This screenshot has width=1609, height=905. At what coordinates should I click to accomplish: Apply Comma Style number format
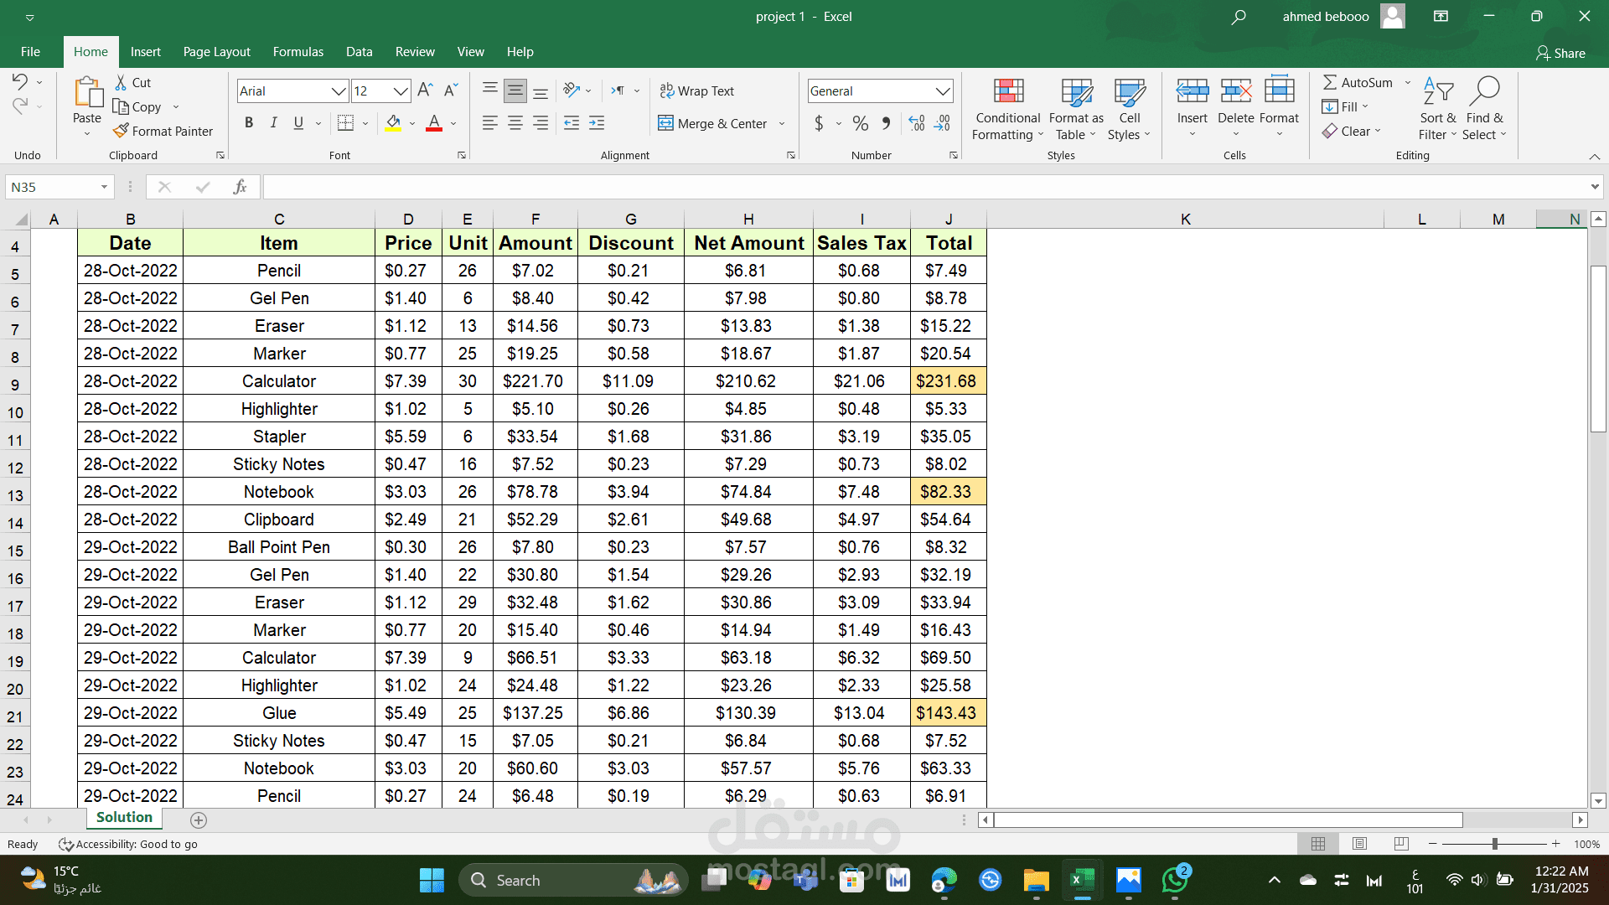(x=886, y=123)
